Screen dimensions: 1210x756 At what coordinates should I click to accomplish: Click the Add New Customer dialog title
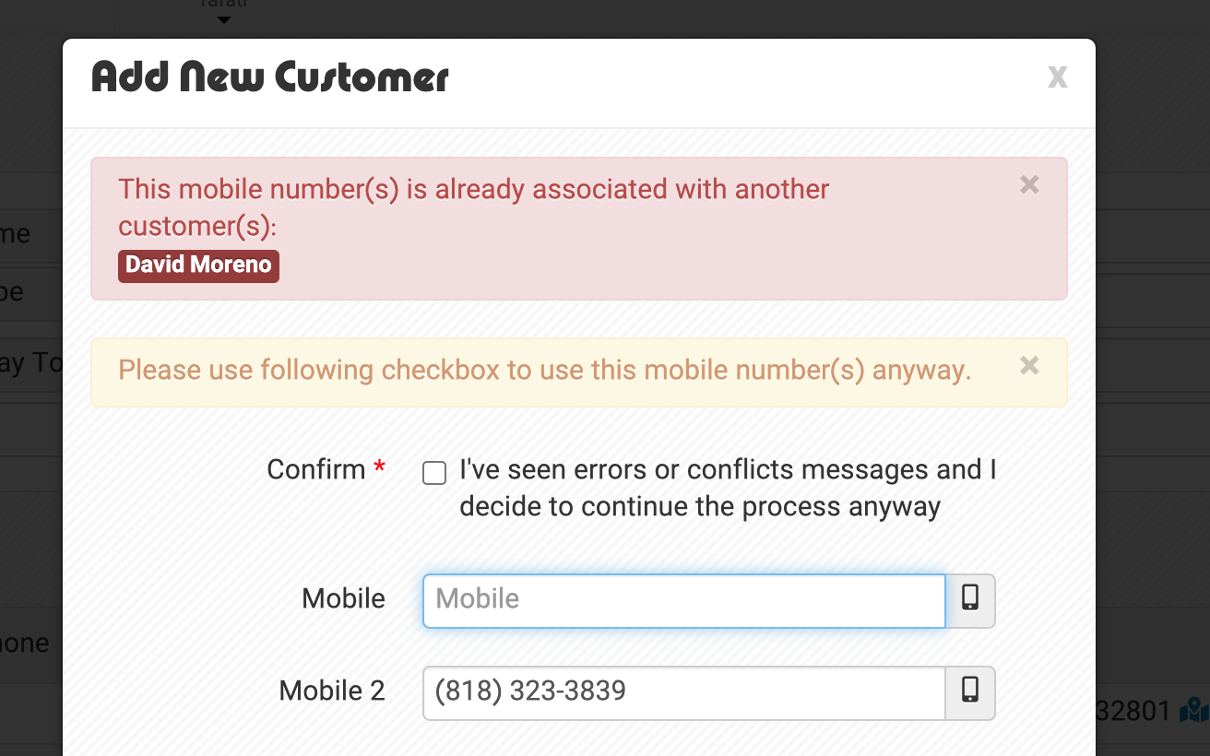pyautogui.click(x=270, y=77)
